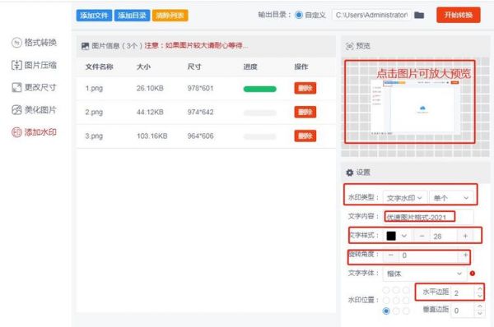Click the empty progress bar of 3.png
The height and width of the screenshot is (327, 494).
pyautogui.click(x=260, y=136)
